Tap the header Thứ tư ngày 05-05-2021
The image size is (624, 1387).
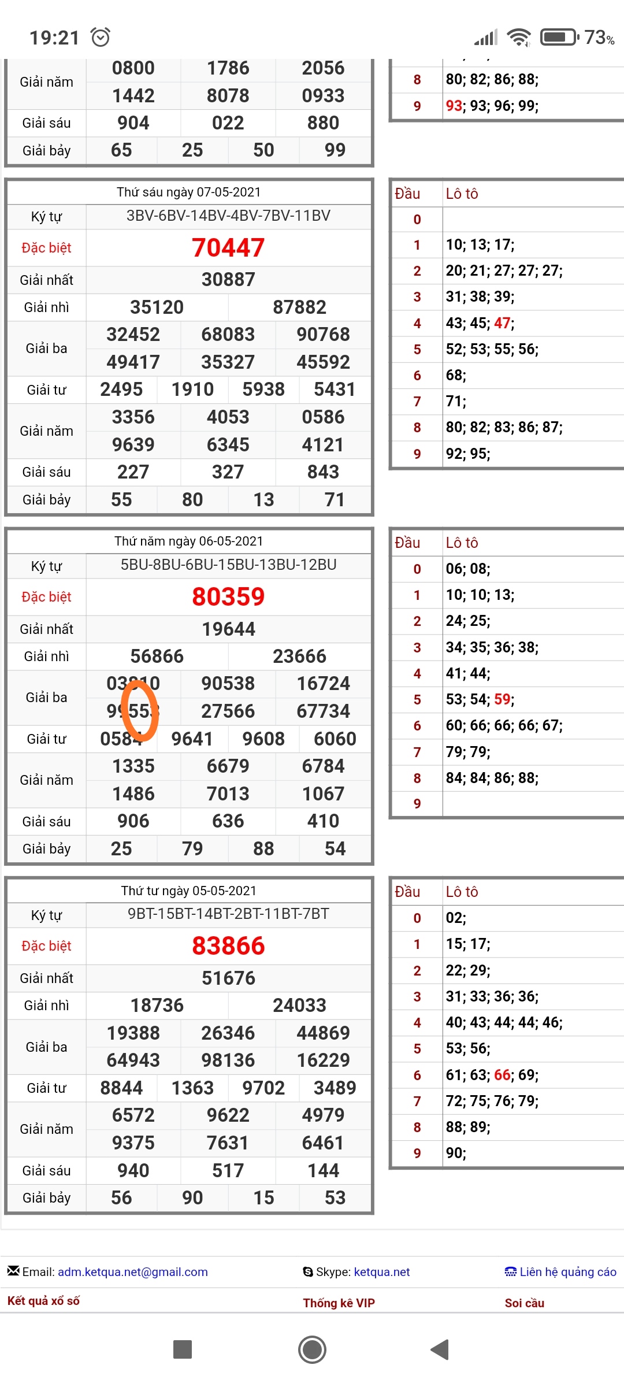pos(189,891)
